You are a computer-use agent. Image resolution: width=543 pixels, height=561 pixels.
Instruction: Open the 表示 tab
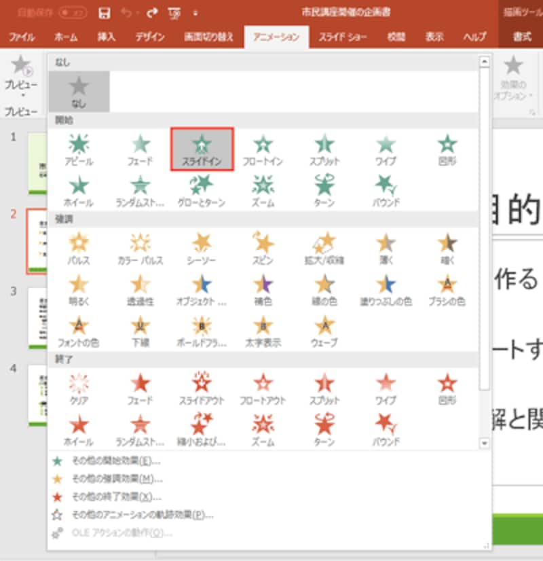click(x=434, y=37)
